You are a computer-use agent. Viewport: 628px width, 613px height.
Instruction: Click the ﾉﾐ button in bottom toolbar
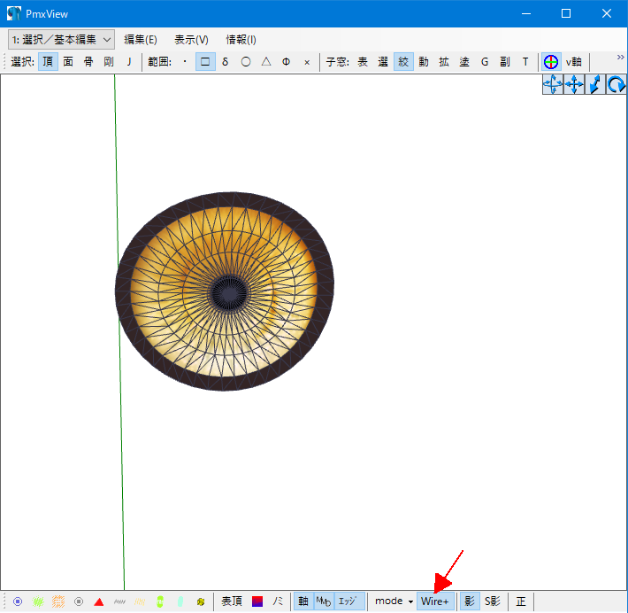(x=278, y=601)
